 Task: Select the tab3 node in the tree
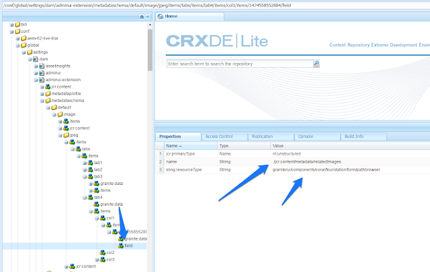click(x=98, y=177)
